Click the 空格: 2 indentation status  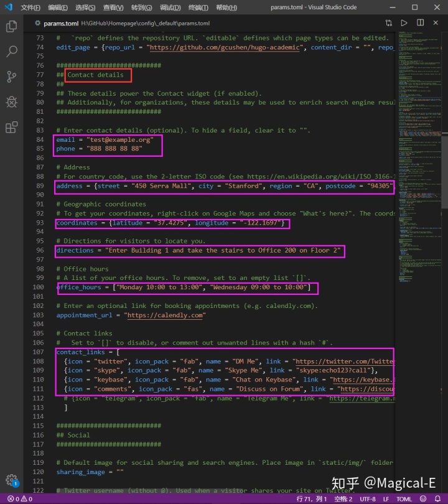[x=343, y=499]
